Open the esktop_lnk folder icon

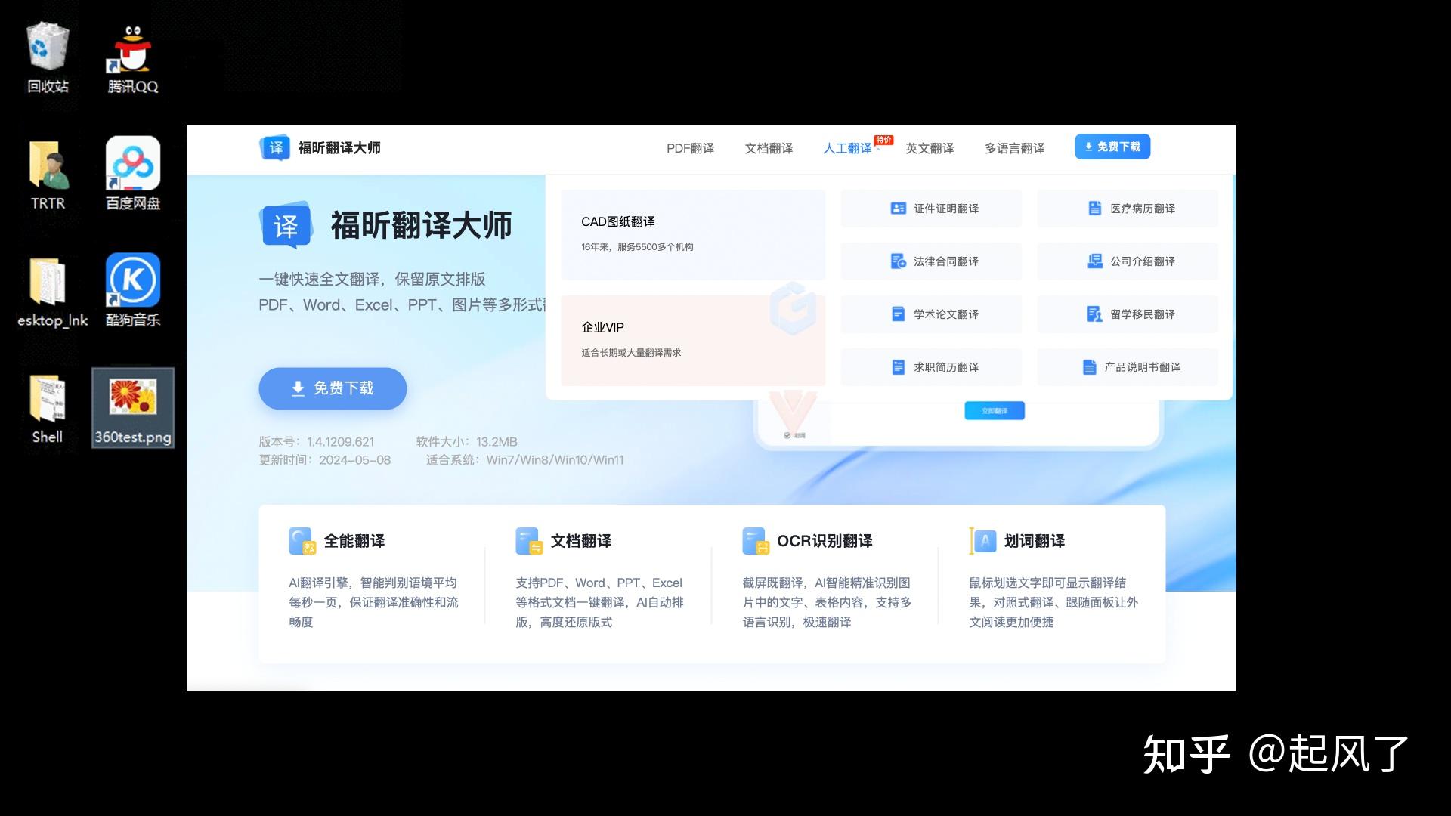[52, 292]
